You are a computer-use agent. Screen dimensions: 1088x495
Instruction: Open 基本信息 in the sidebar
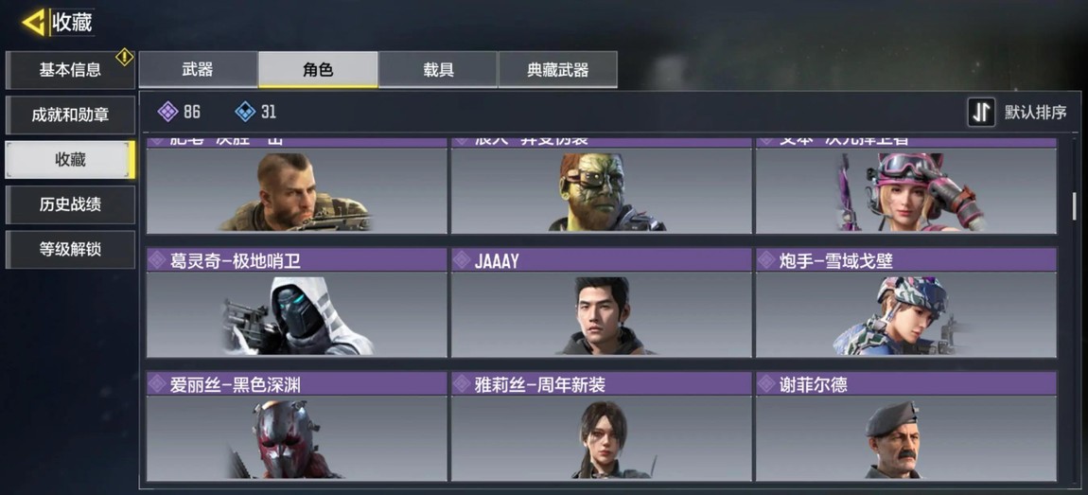coord(70,69)
